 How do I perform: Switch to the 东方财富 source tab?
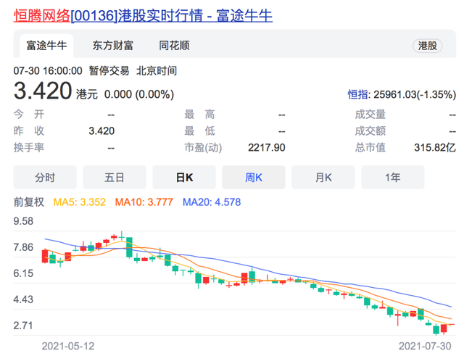tap(113, 46)
